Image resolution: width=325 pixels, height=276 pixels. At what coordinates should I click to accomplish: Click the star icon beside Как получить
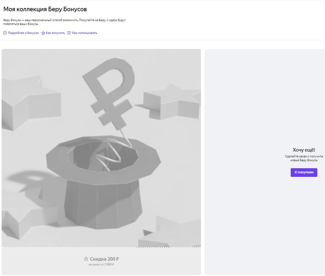click(43, 33)
